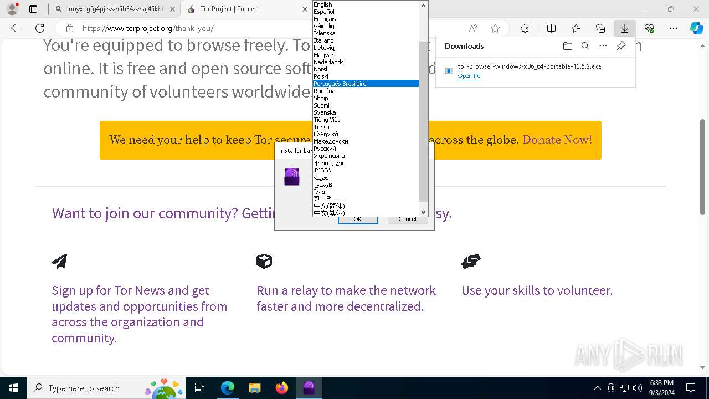709x399 pixels.
Task: Click the taskbar search box
Action: (x=106, y=388)
